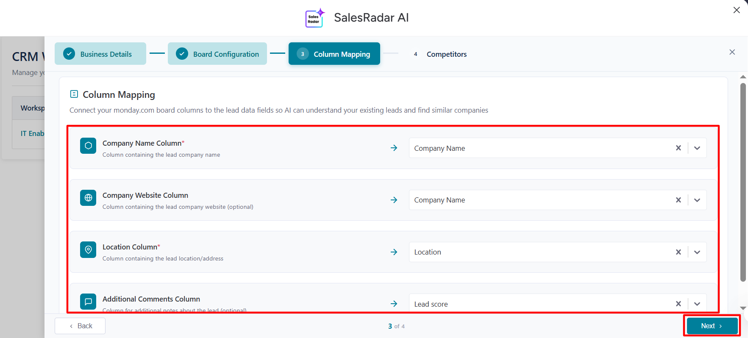The height and width of the screenshot is (338, 748).
Task: Click the 'Additional Comments Column' label
Action: pyautogui.click(x=151, y=299)
